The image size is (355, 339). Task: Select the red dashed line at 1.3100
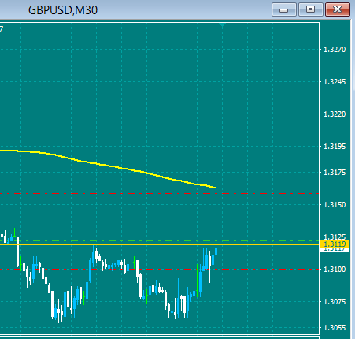pyautogui.click(x=159, y=270)
